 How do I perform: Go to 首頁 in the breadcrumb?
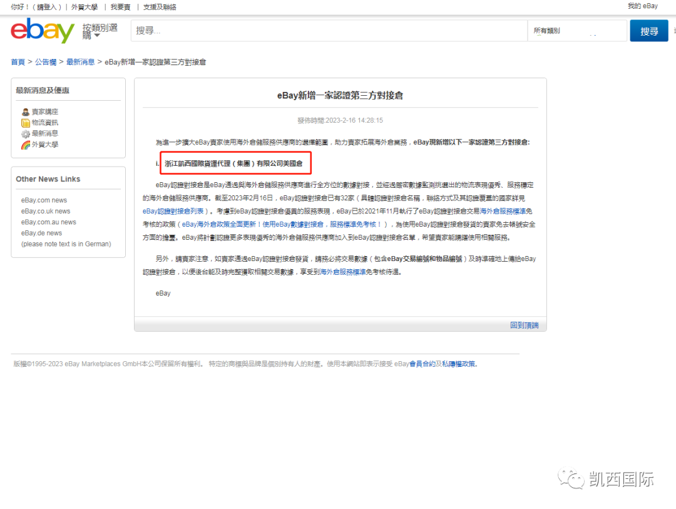point(18,62)
